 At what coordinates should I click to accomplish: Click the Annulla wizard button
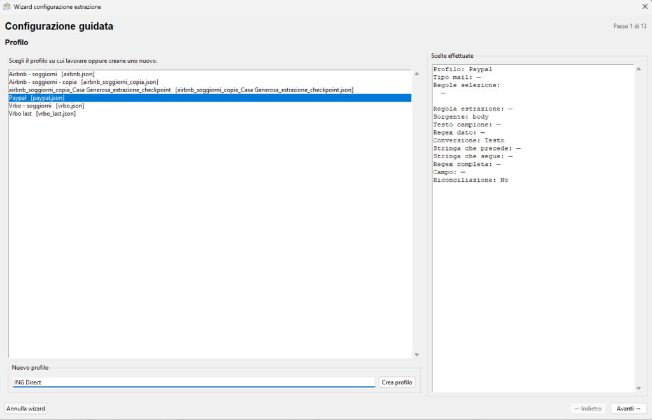coord(25,409)
